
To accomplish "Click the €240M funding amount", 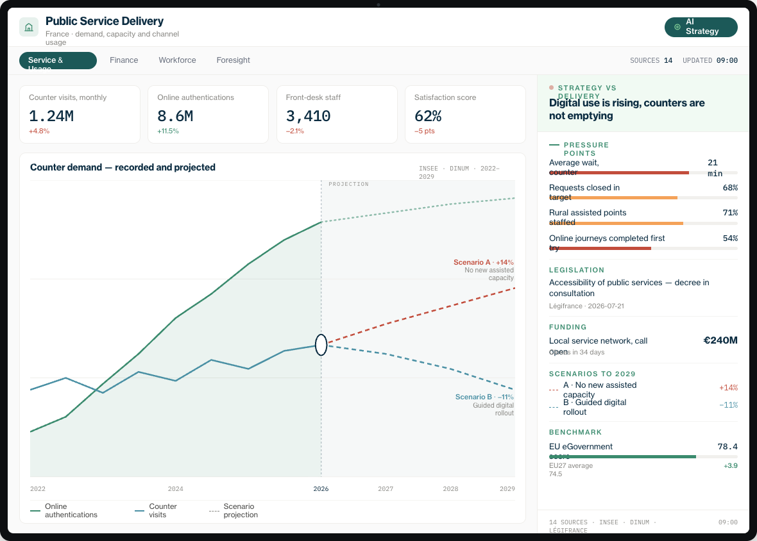I will 720,340.
